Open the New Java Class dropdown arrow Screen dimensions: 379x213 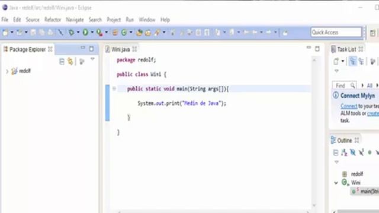pyautogui.click(x=131, y=32)
